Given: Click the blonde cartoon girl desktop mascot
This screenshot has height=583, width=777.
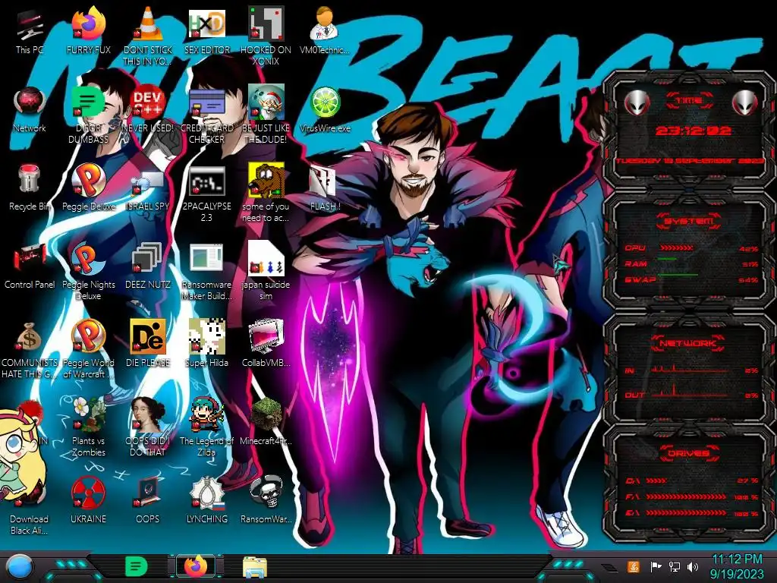Looking at the screenshot, I should (x=20, y=454).
